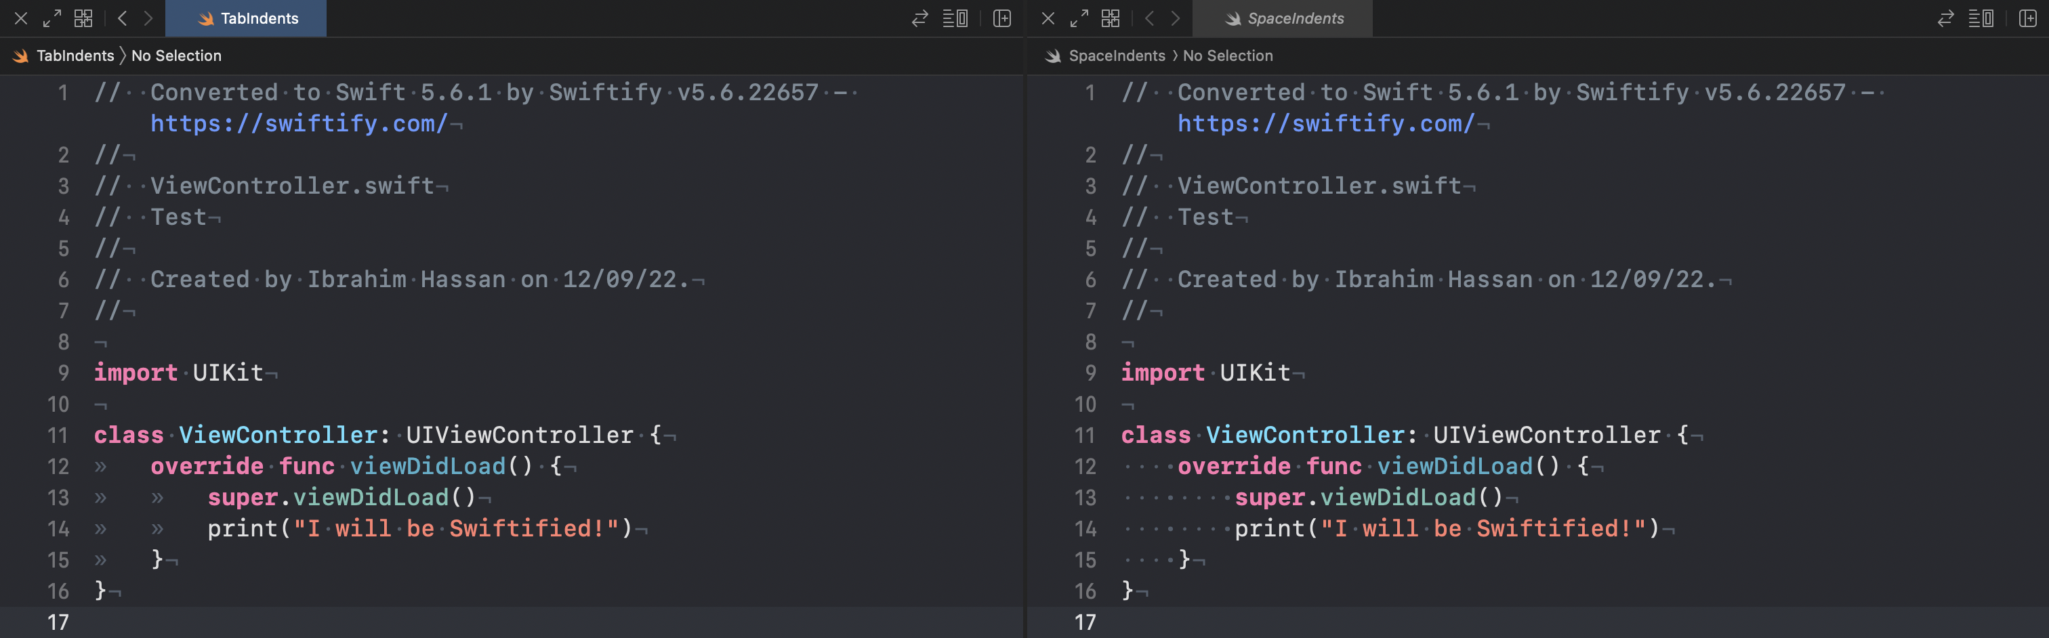Close the TabIndents editor pane

click(x=22, y=18)
